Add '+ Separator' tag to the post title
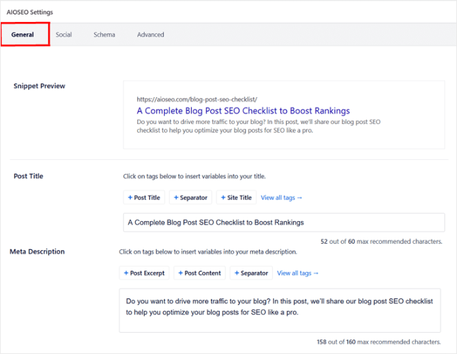 pos(190,198)
